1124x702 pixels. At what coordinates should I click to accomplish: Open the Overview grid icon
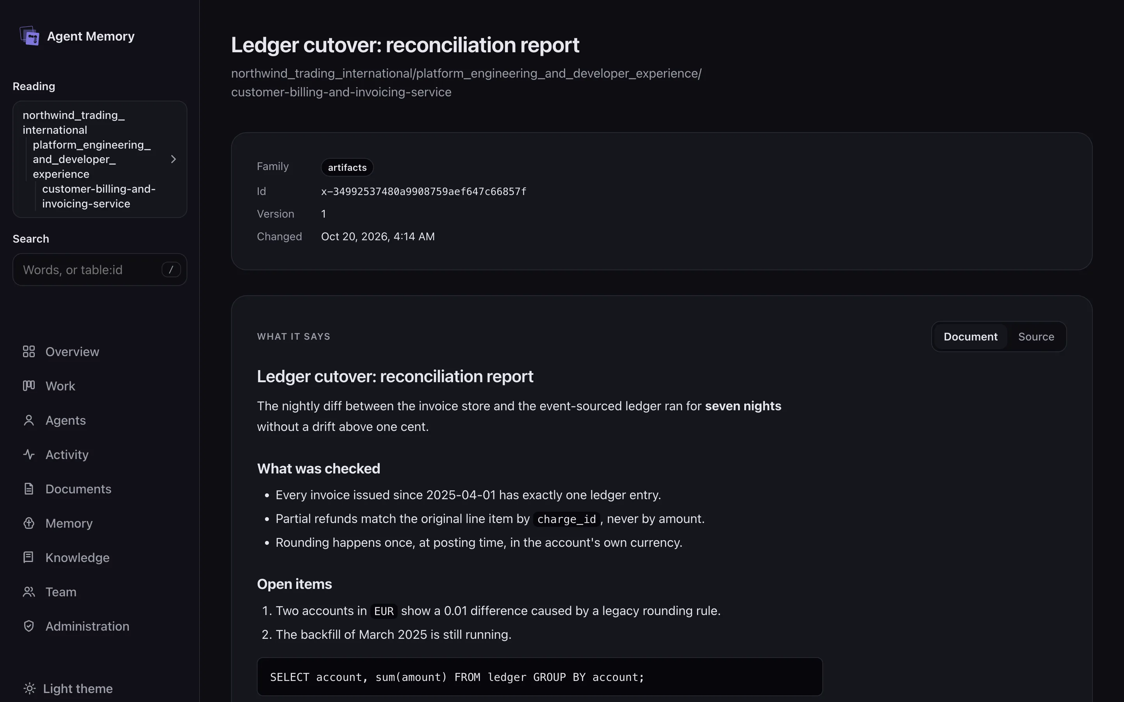(x=29, y=351)
